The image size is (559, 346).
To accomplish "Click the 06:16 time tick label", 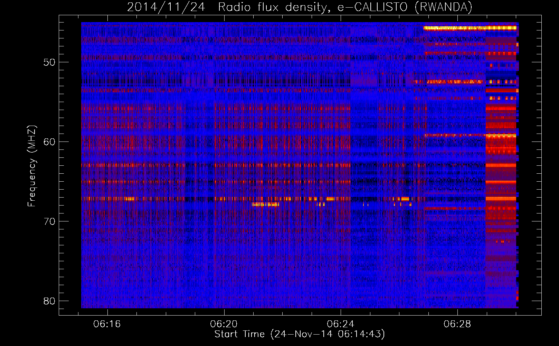I will click(x=107, y=324).
